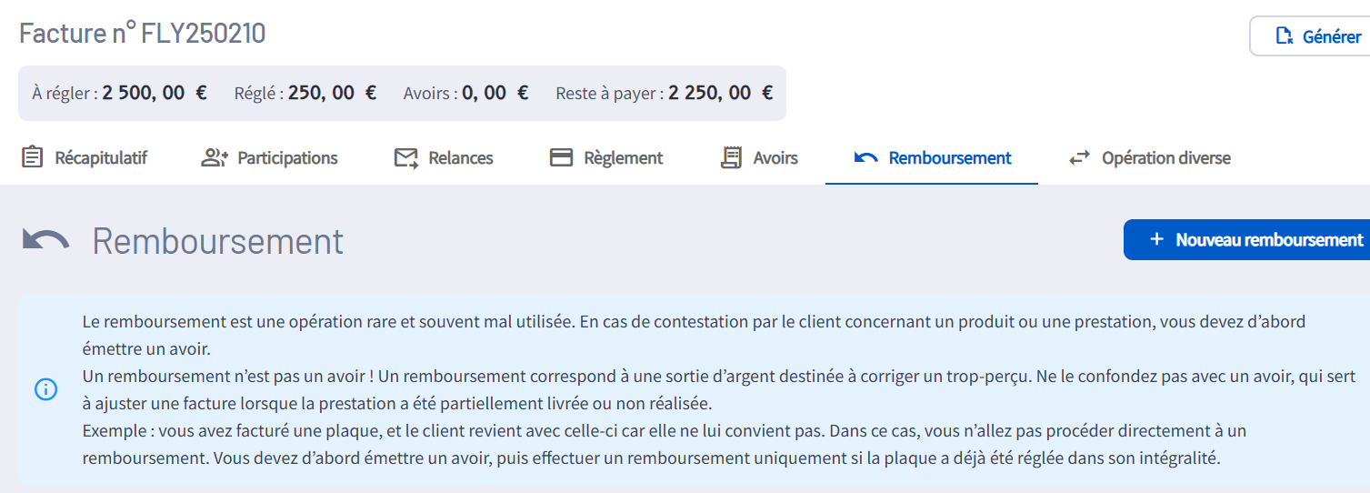Click the receipt icon beside Avoirs
The width and height of the screenshot is (1370, 493).
pyautogui.click(x=731, y=157)
